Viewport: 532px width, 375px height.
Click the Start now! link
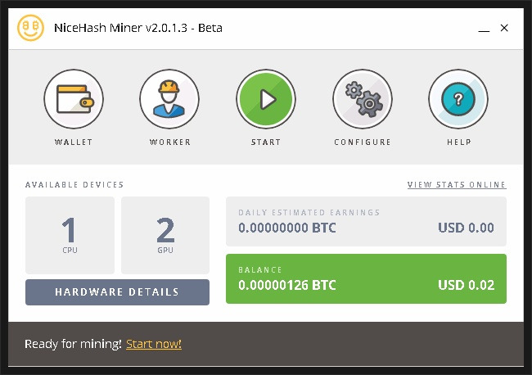coord(154,344)
